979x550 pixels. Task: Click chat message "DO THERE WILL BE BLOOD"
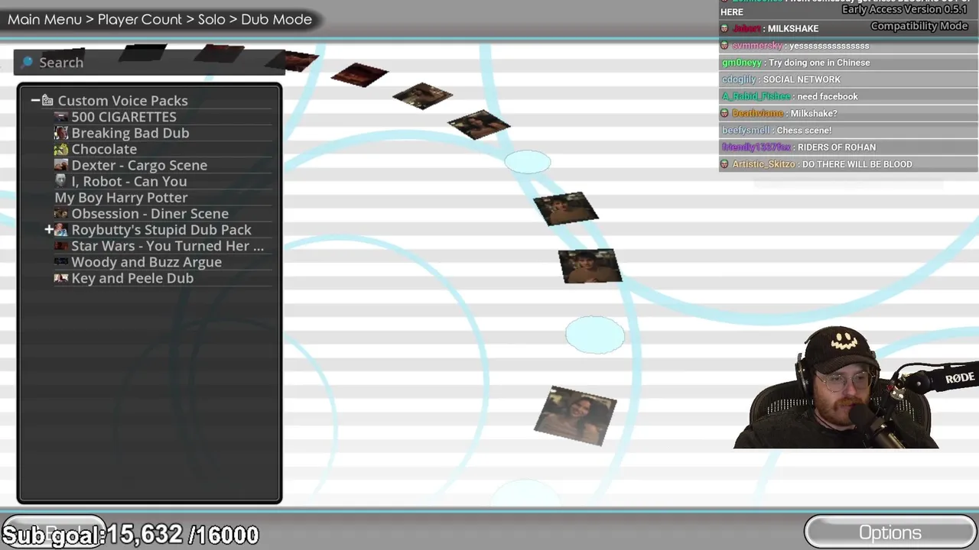coord(857,164)
